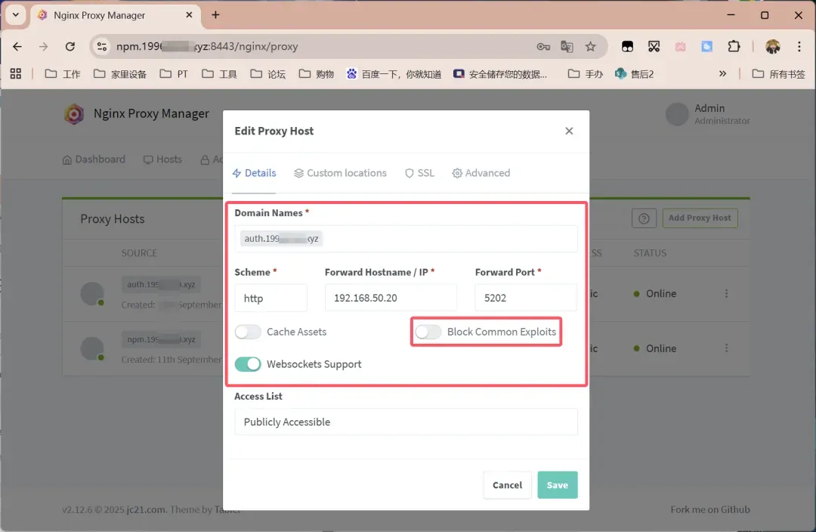The image size is (816, 532).
Task: Close the Edit Proxy Host dialog
Action: click(569, 131)
